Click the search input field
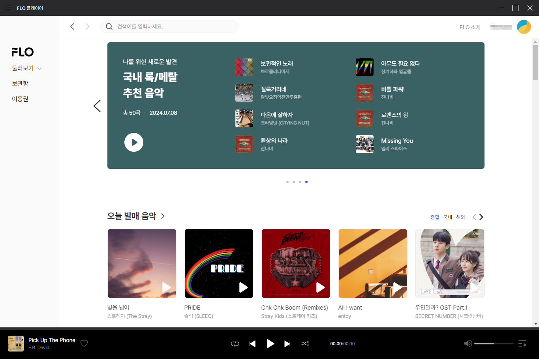The width and height of the screenshot is (539, 359). 169,26
